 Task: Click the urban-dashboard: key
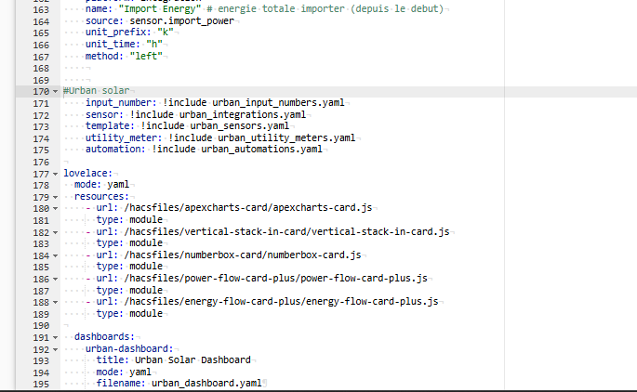coord(129,349)
